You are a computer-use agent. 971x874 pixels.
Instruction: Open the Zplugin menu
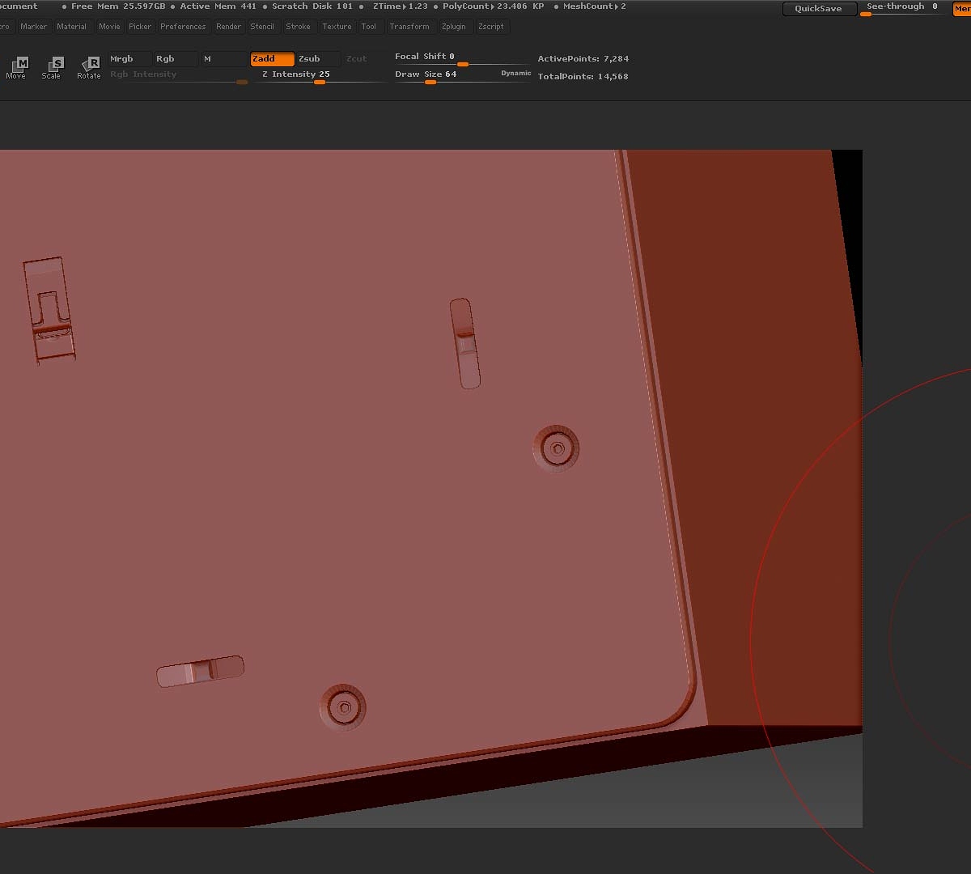tap(454, 27)
